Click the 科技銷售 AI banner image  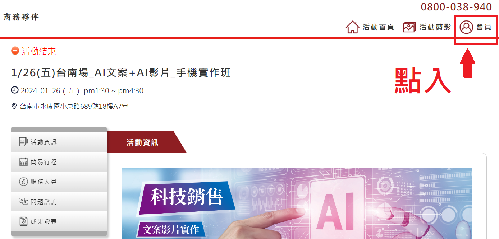297,203
